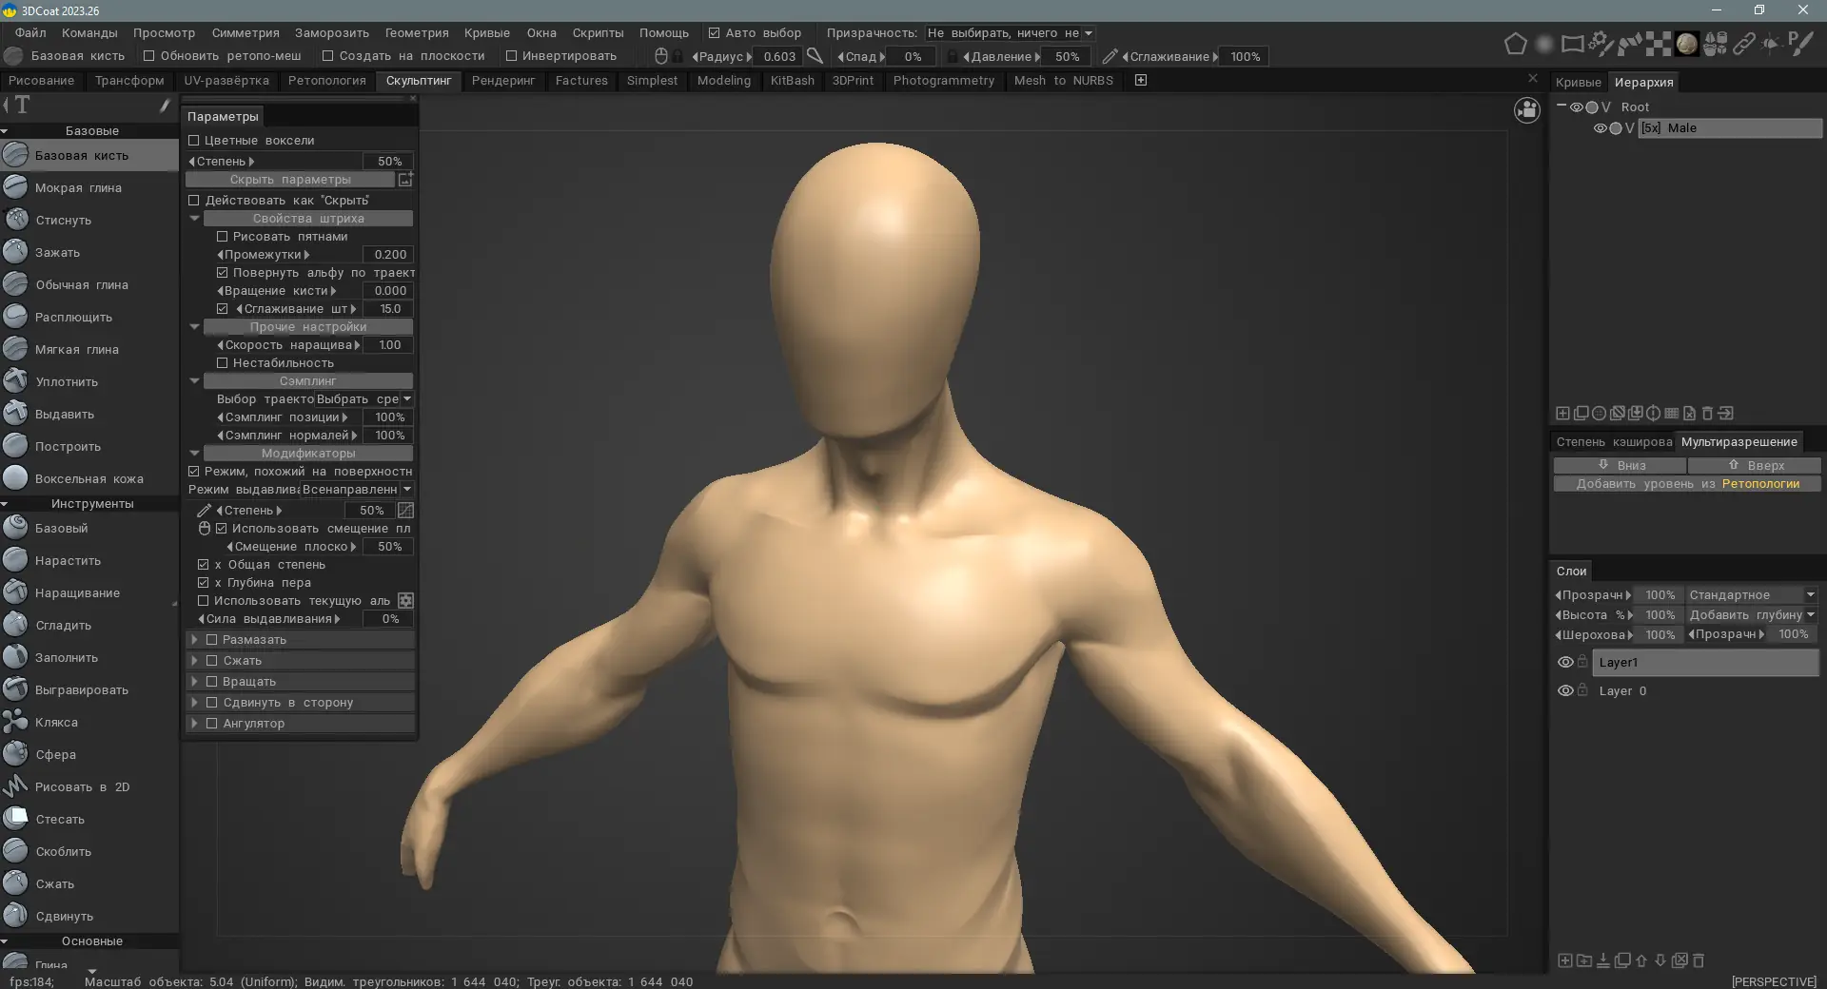Select the Стесать tool

point(88,820)
